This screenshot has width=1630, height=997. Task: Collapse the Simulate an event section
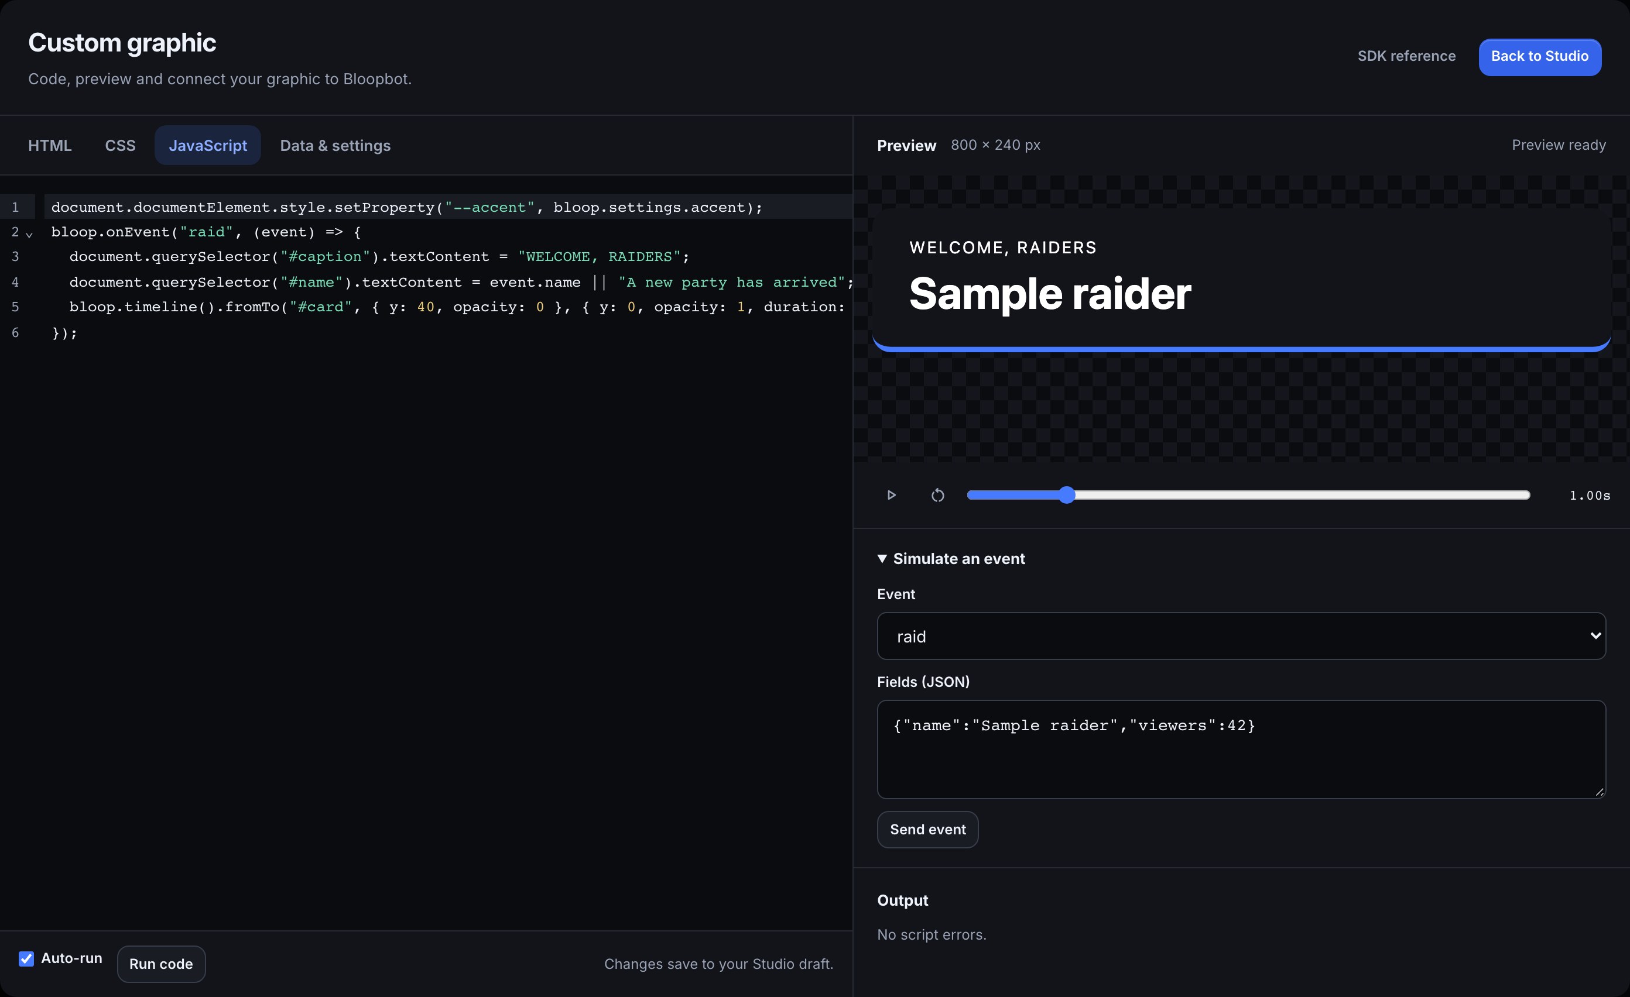pos(951,559)
